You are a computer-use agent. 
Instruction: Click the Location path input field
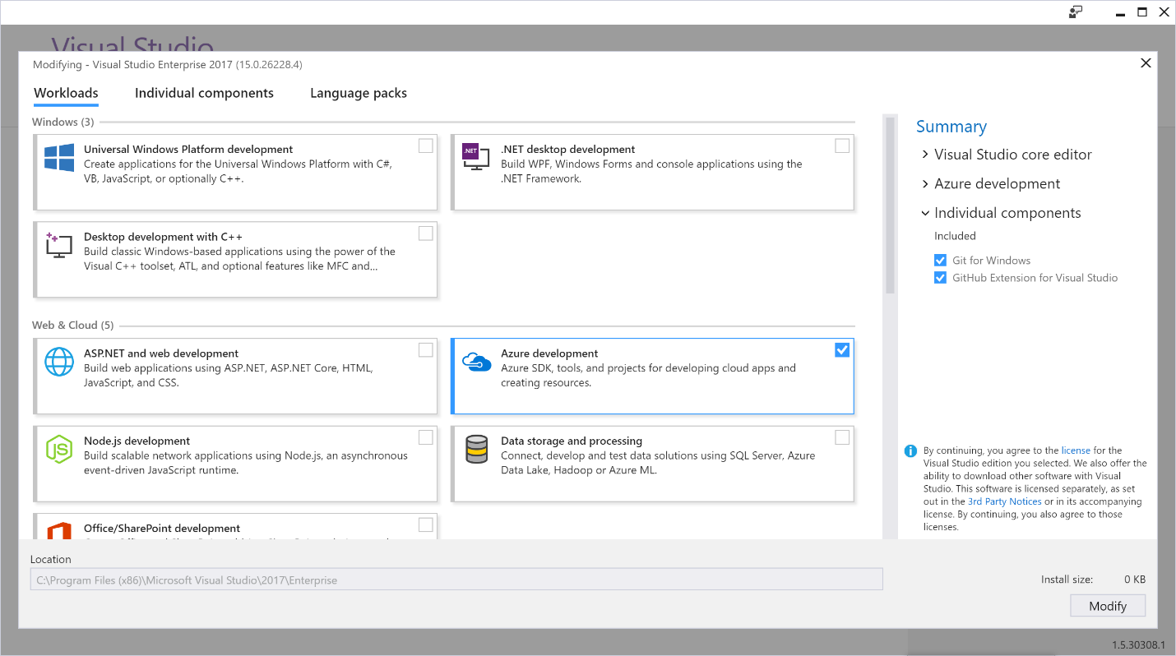(456, 580)
